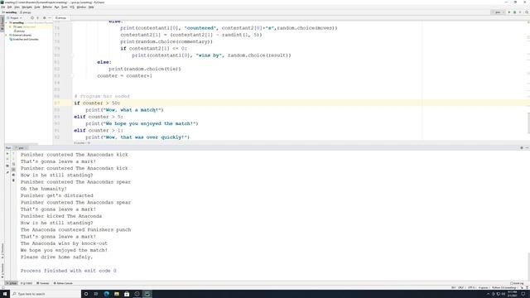Open the File menu

click(2, 7)
